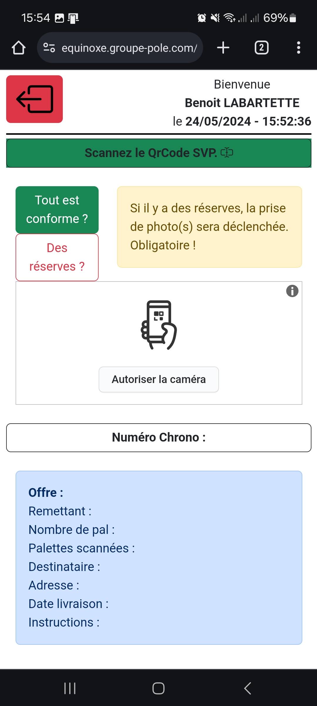
Task: Open the browser home page icon
Action: point(18,48)
